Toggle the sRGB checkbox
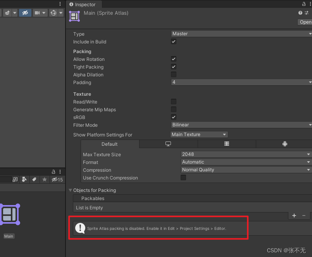The width and height of the screenshot is (312, 257). pos(174,117)
